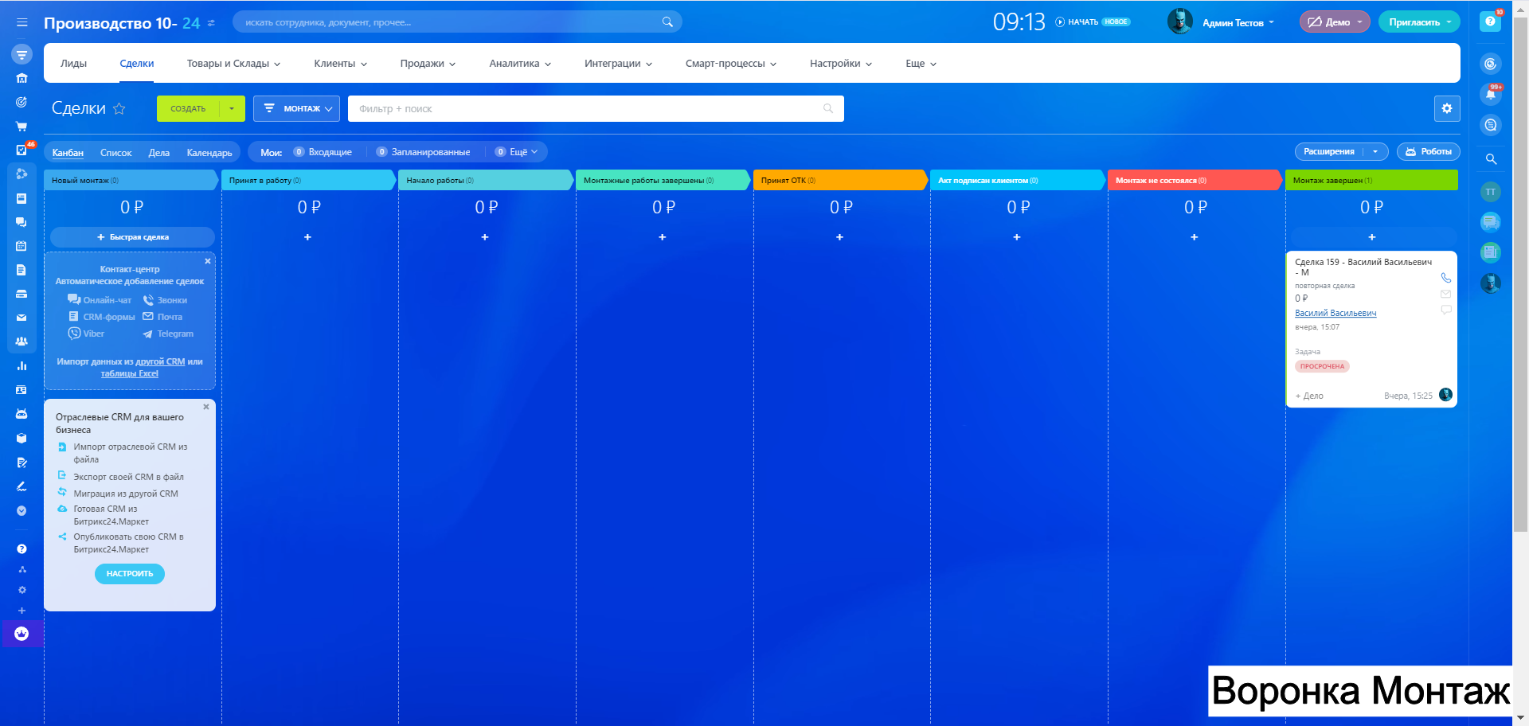Open the Пригласить dropdown
Image resolution: width=1529 pixels, height=726 pixels.
point(1419,22)
